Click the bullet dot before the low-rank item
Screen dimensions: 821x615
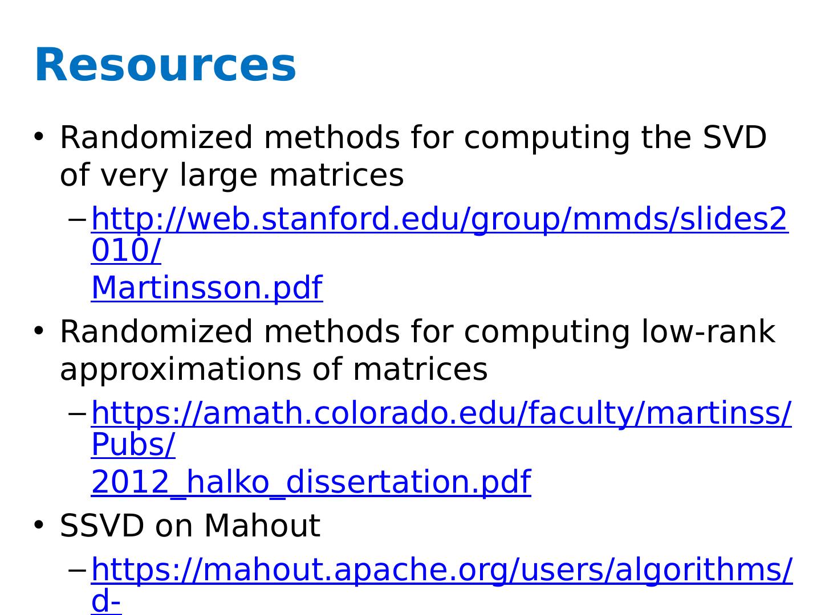39,330
